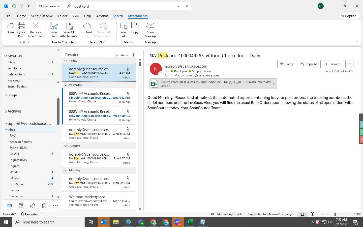Switch to Reading view icon
This screenshot has width=363, height=227.
pos(312,214)
